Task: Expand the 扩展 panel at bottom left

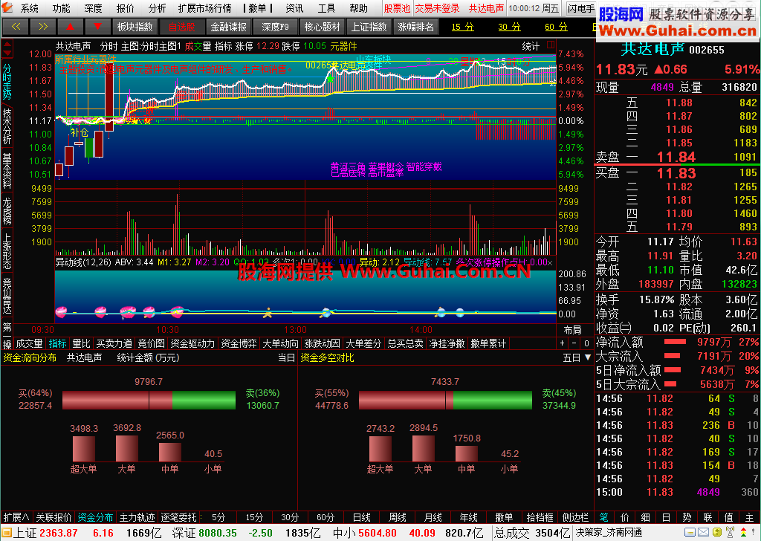Action: (x=16, y=517)
